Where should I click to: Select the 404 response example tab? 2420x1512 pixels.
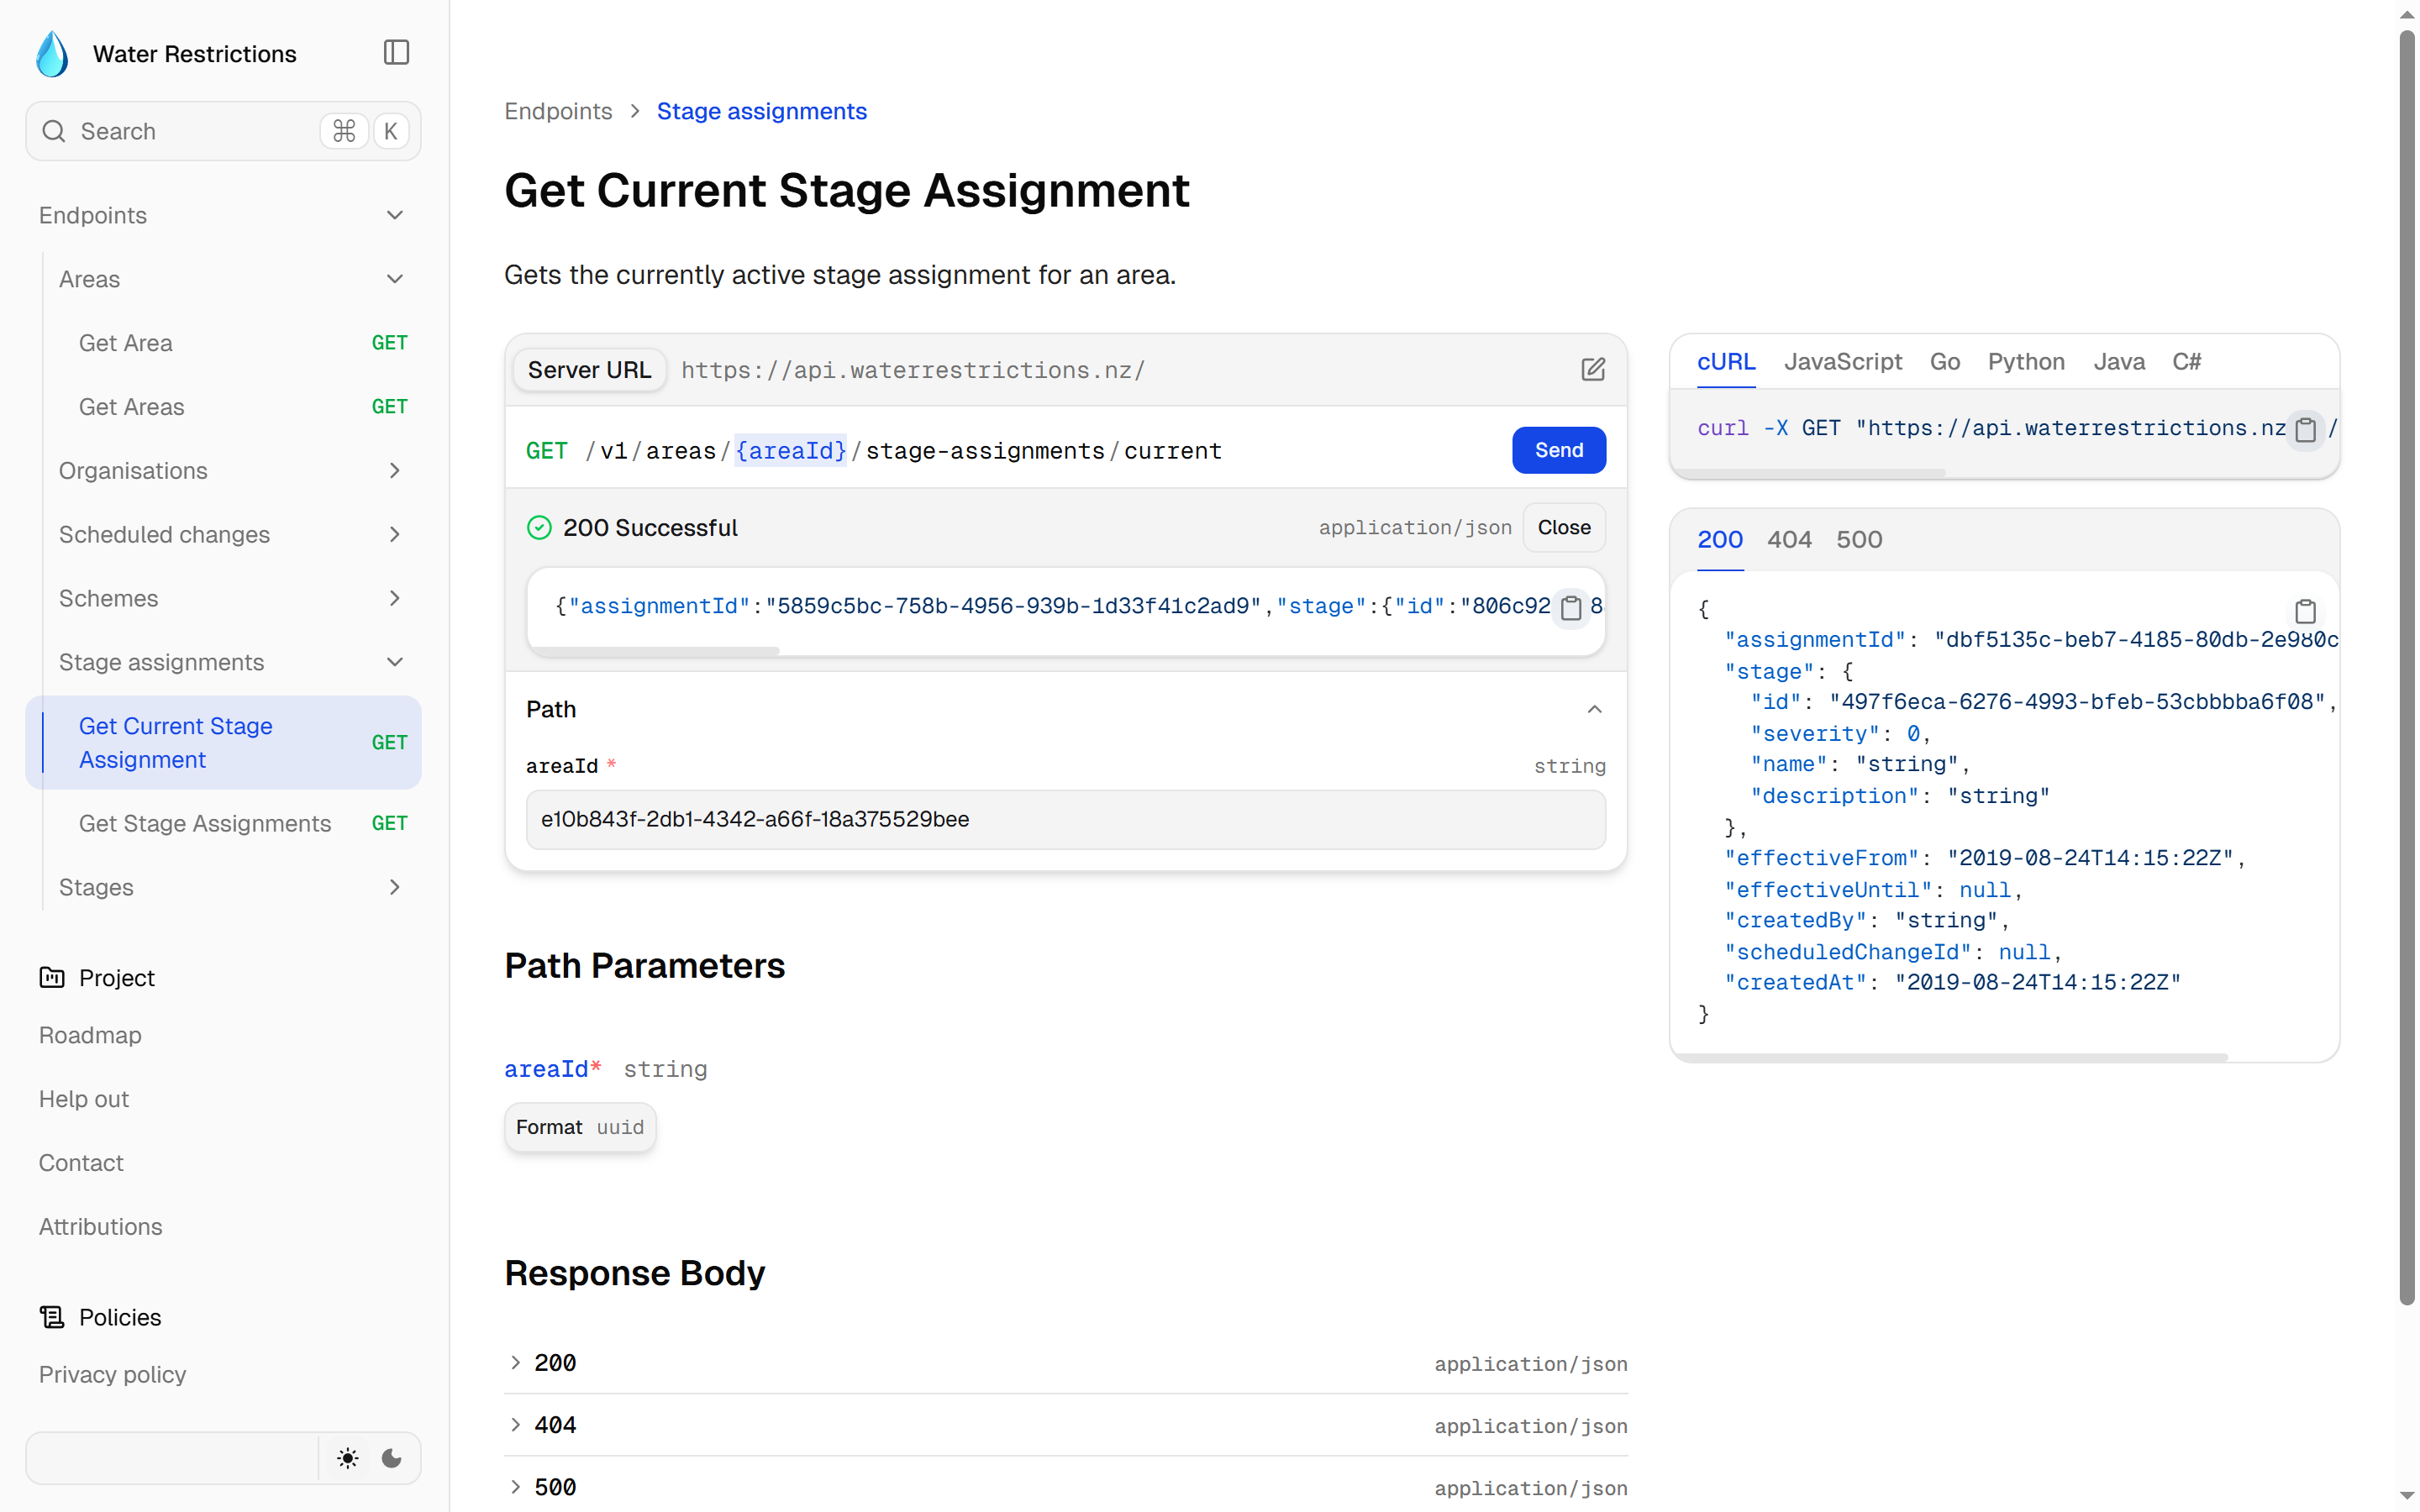pos(1788,540)
